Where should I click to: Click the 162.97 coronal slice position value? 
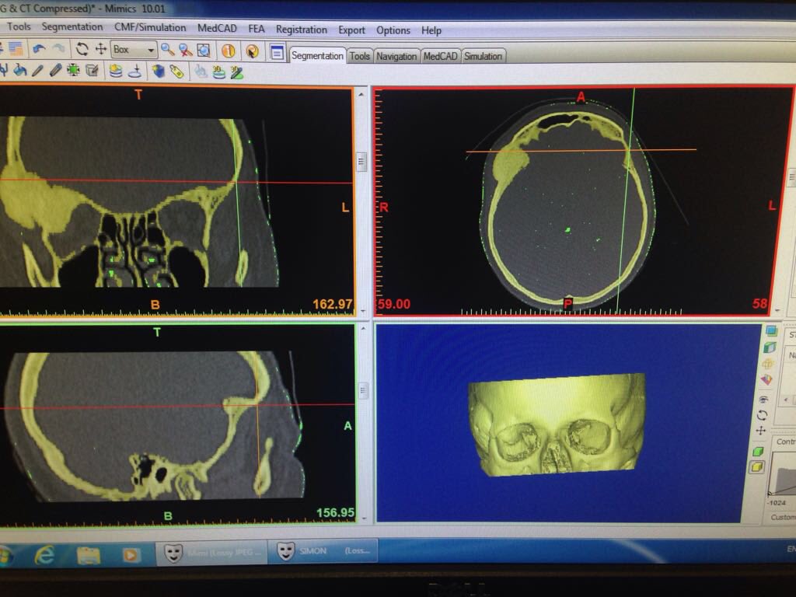pyautogui.click(x=333, y=304)
